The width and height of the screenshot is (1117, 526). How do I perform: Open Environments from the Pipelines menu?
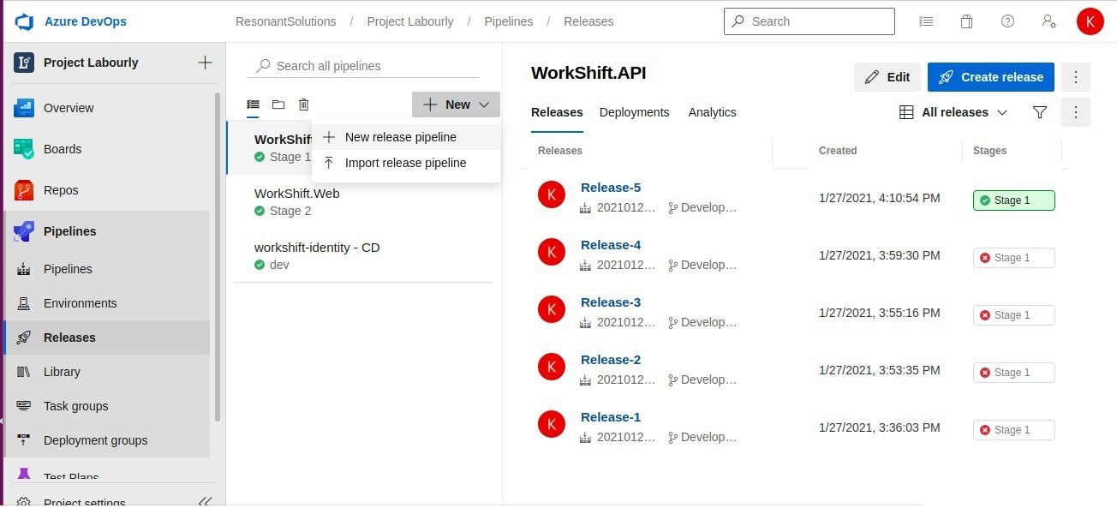(x=80, y=303)
